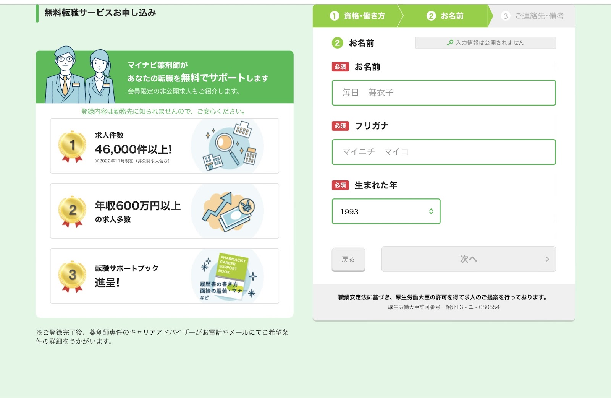Click the 転職サポートブック進呈 card
This screenshot has width=611, height=398.
pos(165,276)
